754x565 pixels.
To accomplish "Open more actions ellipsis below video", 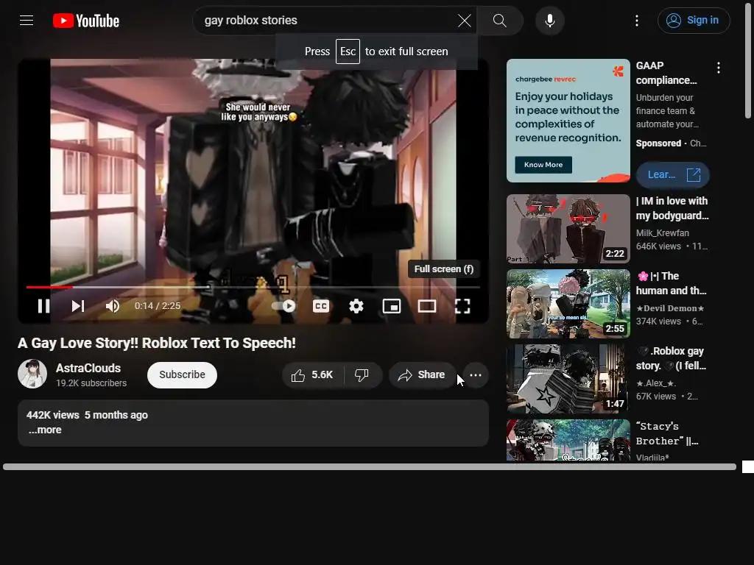I will (x=476, y=375).
